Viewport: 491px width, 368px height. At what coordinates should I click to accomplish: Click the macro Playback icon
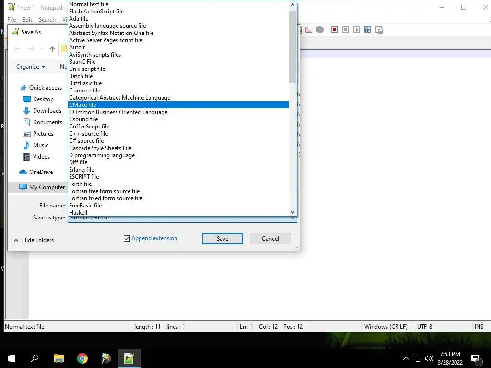(356, 30)
